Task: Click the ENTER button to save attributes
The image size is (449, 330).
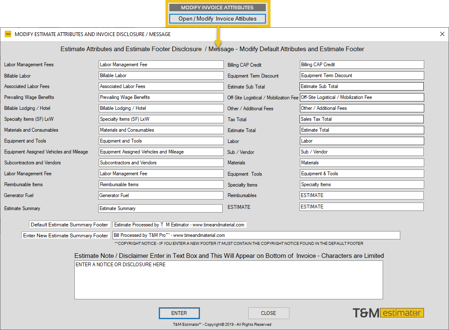Action: tap(179, 313)
